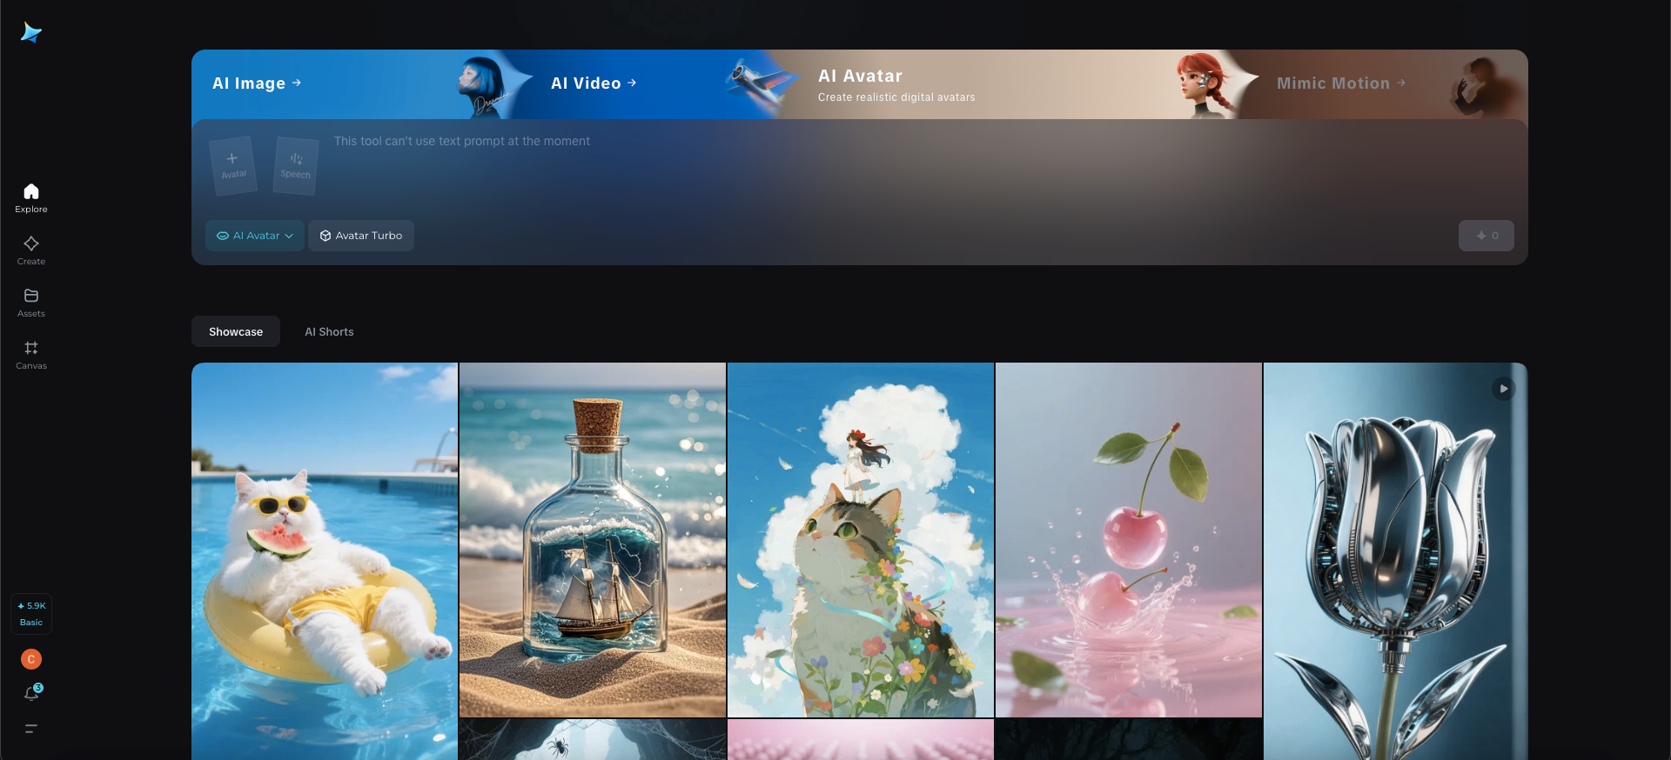Select the AI Avatar tool banner
Image resolution: width=1671 pixels, height=760 pixels.
pos(1010,84)
